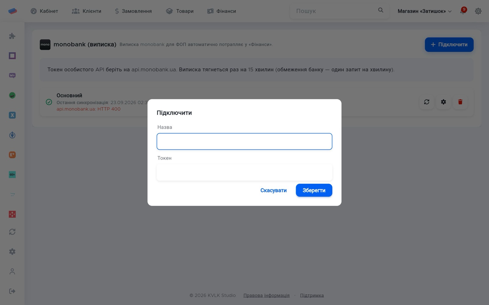Open the OLX sidebar integration
Image resolution: width=489 pixels, height=305 pixels.
pos(12,175)
